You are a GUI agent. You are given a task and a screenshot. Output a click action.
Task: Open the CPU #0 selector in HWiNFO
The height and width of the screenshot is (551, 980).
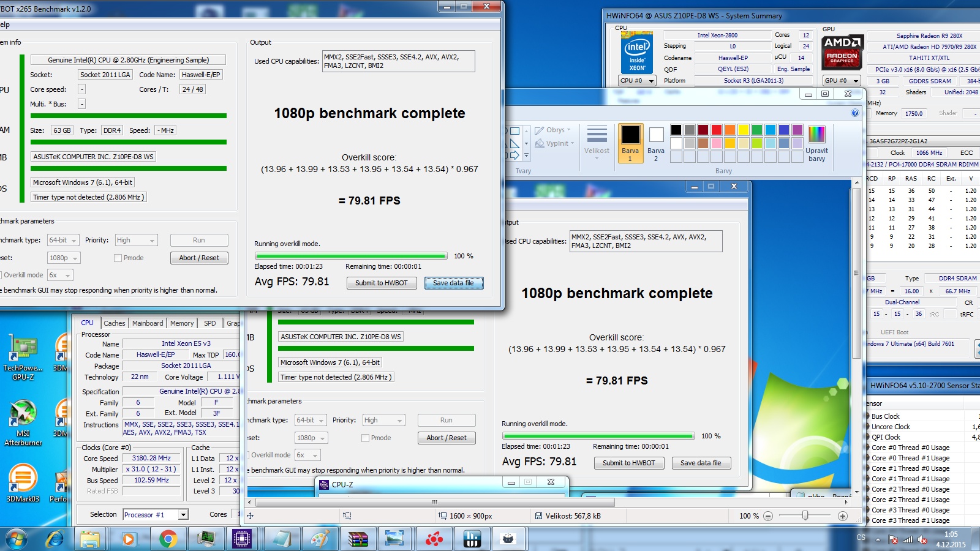[x=637, y=80]
